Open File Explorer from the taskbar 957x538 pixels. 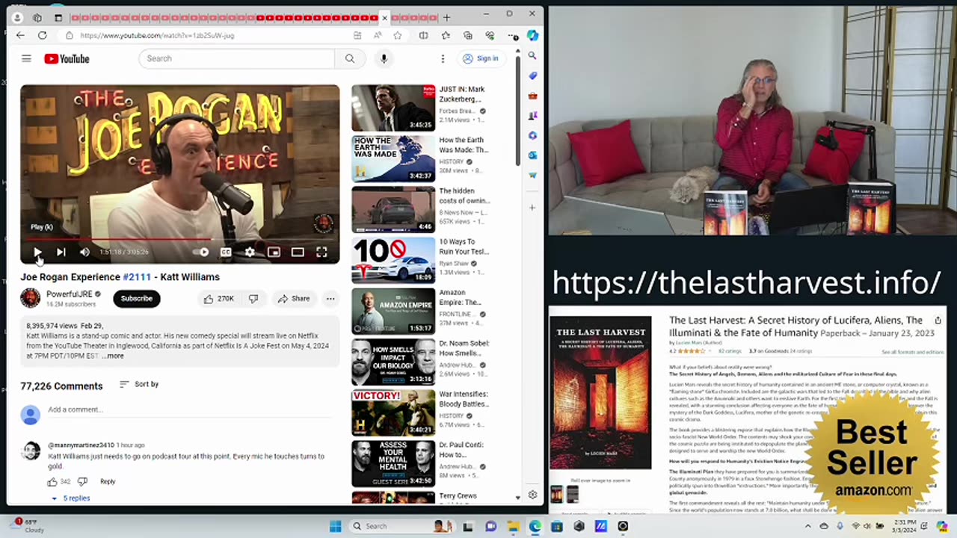click(513, 526)
